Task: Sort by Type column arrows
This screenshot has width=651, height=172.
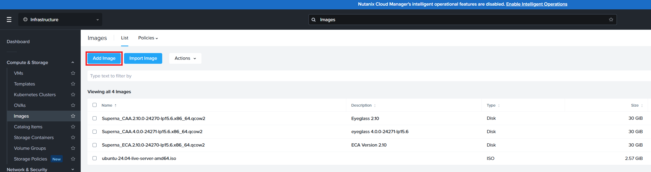Action: pyautogui.click(x=499, y=106)
